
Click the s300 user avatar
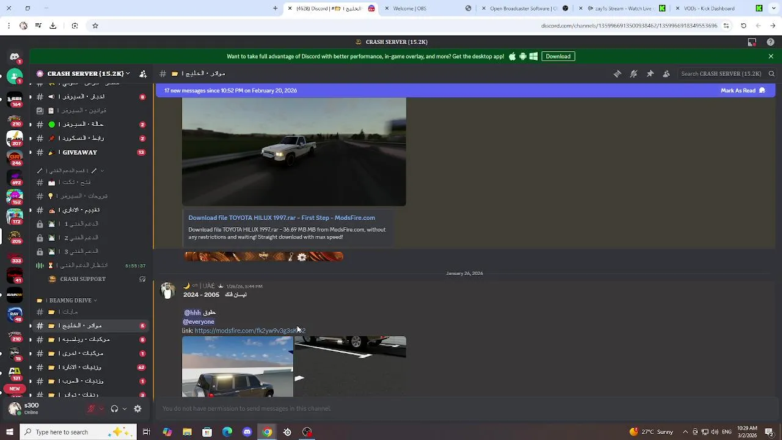(15, 409)
